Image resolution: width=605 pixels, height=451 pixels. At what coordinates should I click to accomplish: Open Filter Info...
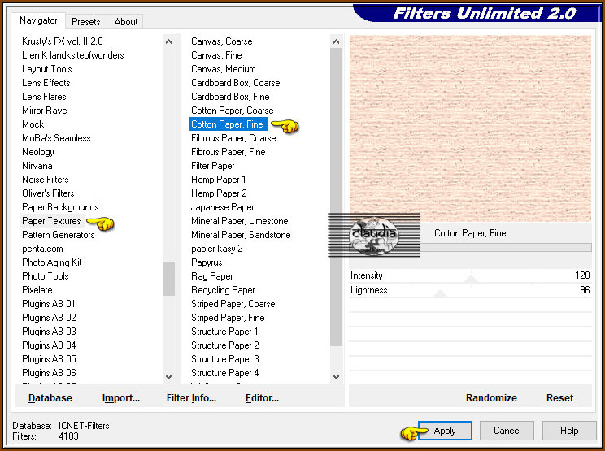click(x=191, y=398)
